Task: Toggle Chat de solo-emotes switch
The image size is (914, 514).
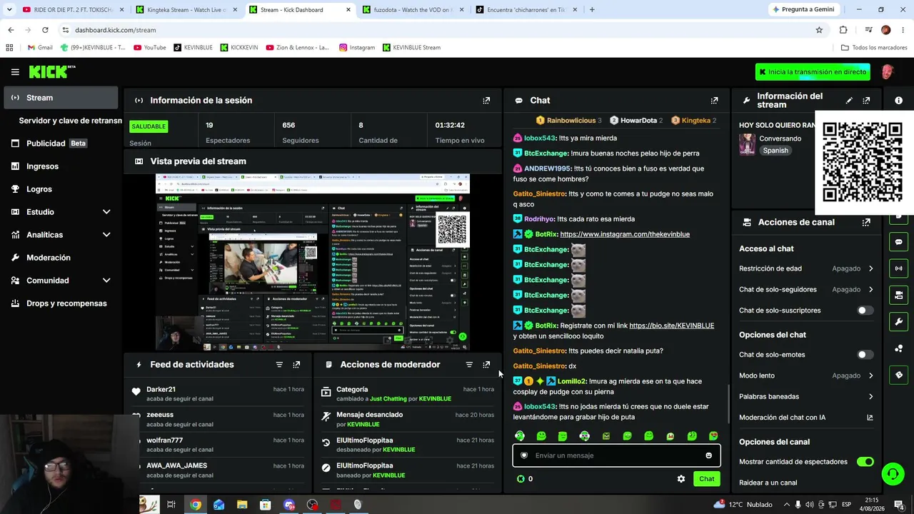Action: point(865,355)
